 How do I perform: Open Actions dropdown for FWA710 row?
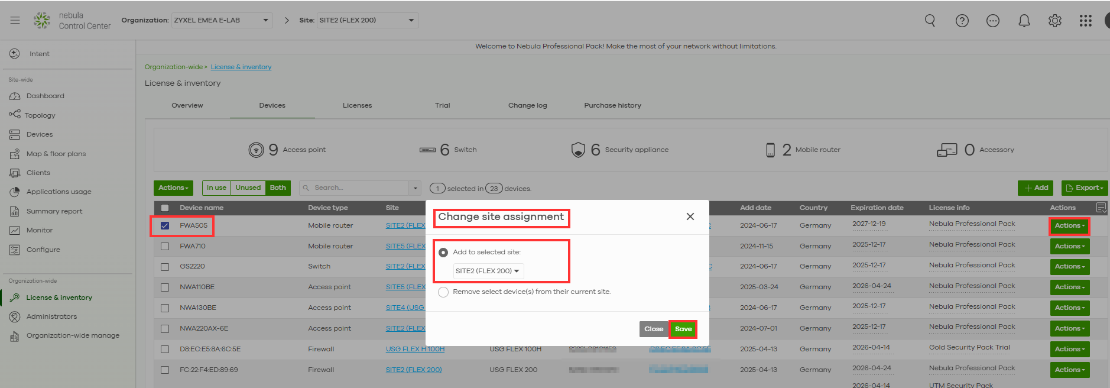pos(1070,247)
